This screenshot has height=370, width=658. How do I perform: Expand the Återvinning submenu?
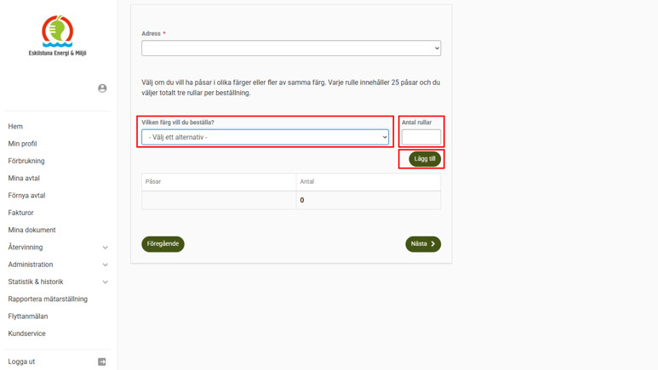coord(106,248)
